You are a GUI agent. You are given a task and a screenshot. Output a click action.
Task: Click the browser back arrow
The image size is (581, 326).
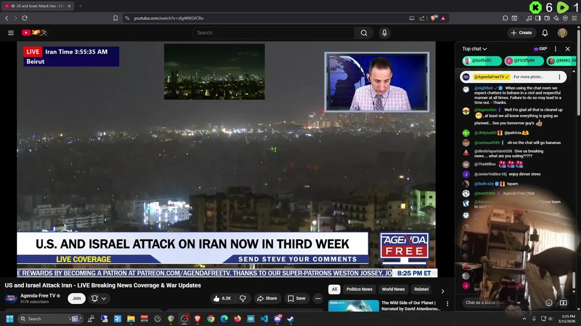6,18
